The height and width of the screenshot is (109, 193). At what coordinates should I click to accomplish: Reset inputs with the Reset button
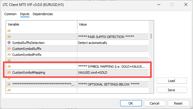[178, 103]
